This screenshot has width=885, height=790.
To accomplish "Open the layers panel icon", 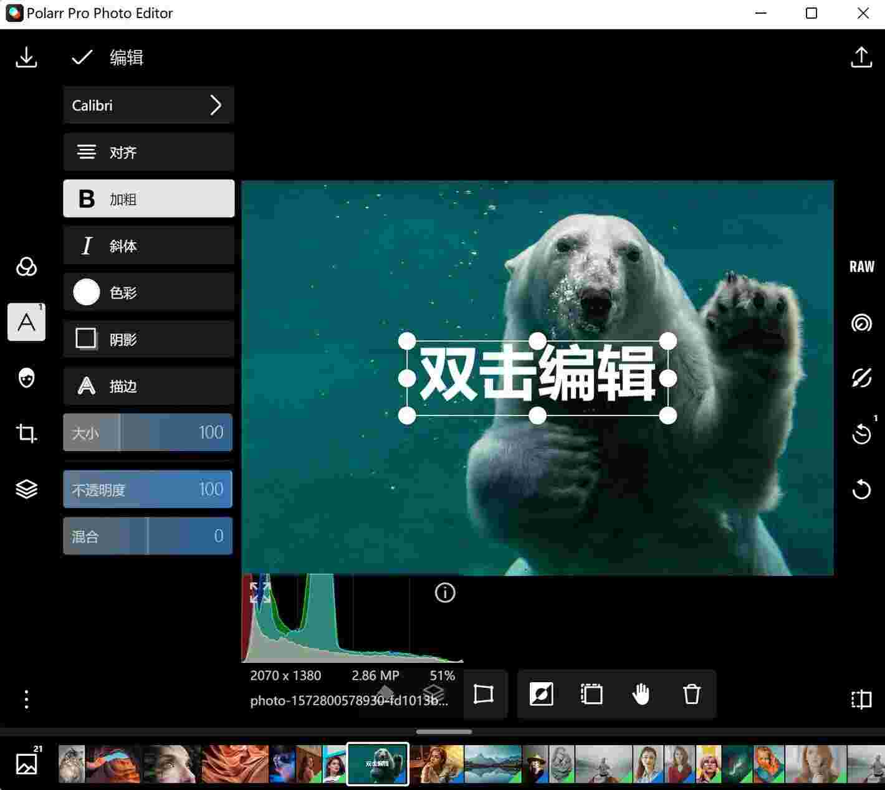I will [26, 490].
